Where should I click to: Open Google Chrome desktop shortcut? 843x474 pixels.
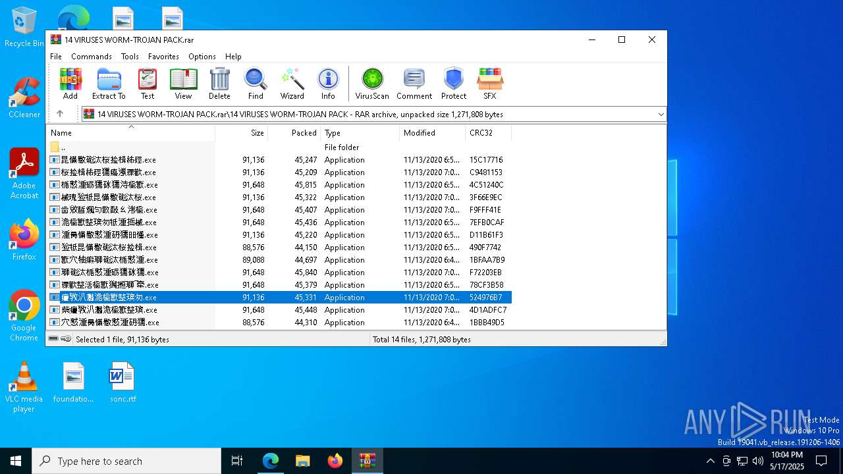24,316
